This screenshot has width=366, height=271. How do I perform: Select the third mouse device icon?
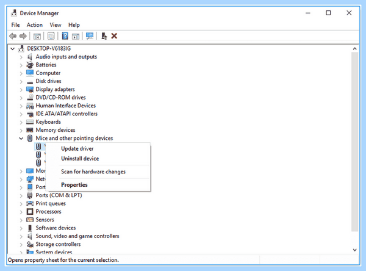point(38,162)
